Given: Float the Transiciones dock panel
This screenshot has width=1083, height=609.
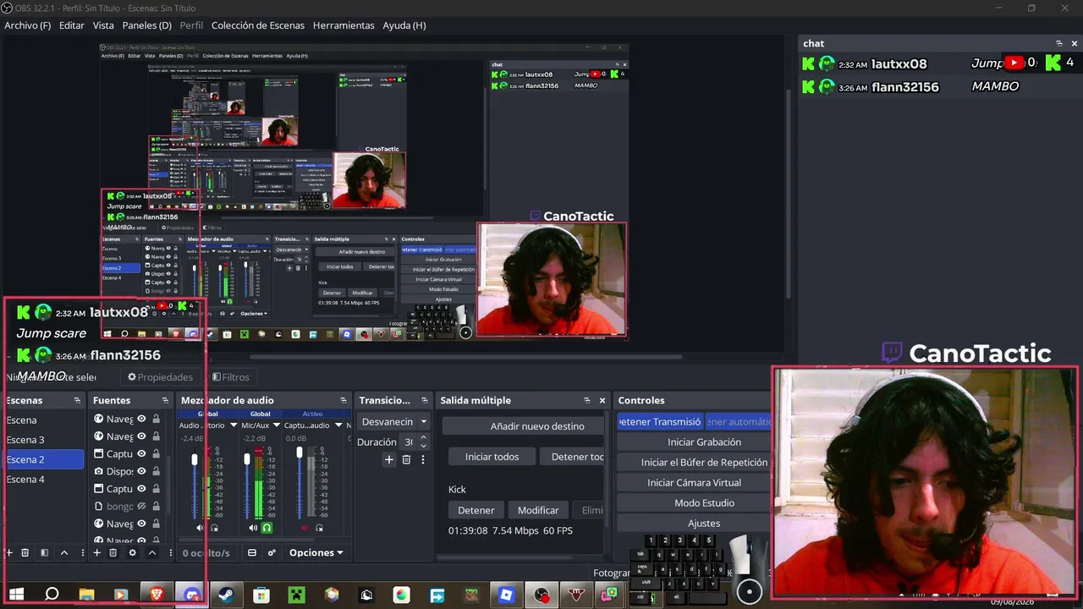Looking at the screenshot, I should pyautogui.click(x=426, y=400).
